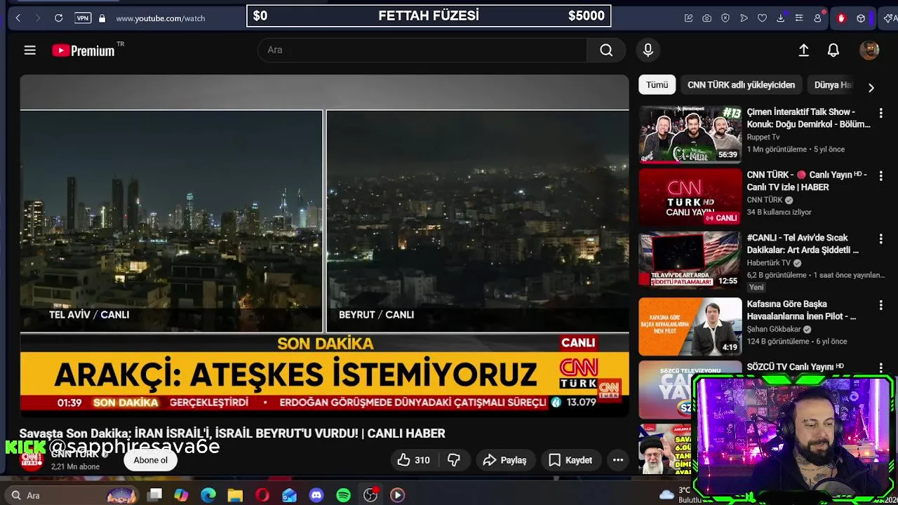Save video with 'Kaydet' button
Screen dimensions: 898x505
pyautogui.click(x=570, y=460)
